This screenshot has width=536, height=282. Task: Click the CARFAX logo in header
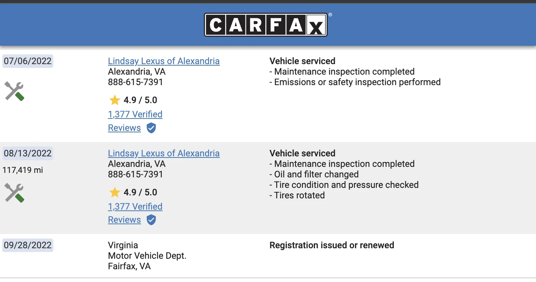pos(266,25)
